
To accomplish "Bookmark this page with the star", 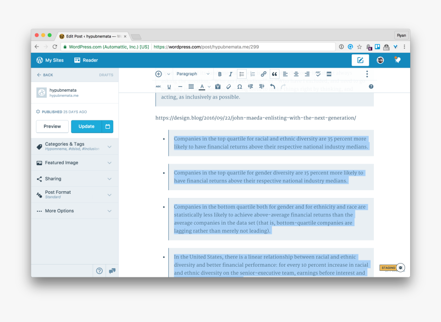I will pyautogui.click(x=359, y=47).
